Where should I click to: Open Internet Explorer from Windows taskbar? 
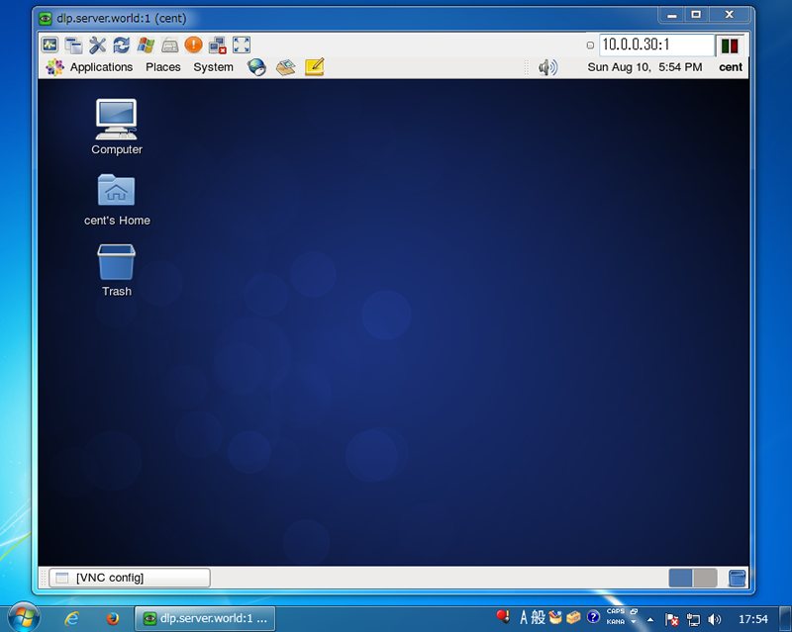72,618
